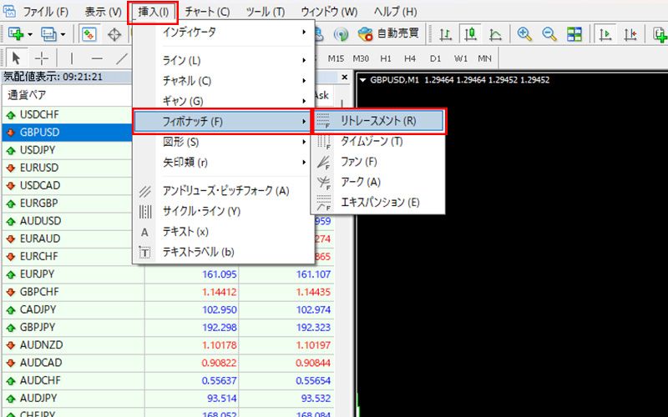668x417 pixels.
Task: Toggle chart shift icon
Action: click(x=630, y=34)
